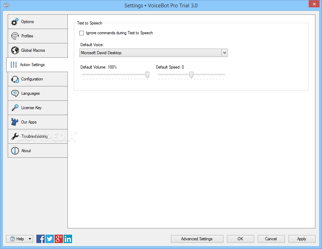Switch to the Profiles tab
This screenshot has height=249, width=322.
click(x=38, y=36)
